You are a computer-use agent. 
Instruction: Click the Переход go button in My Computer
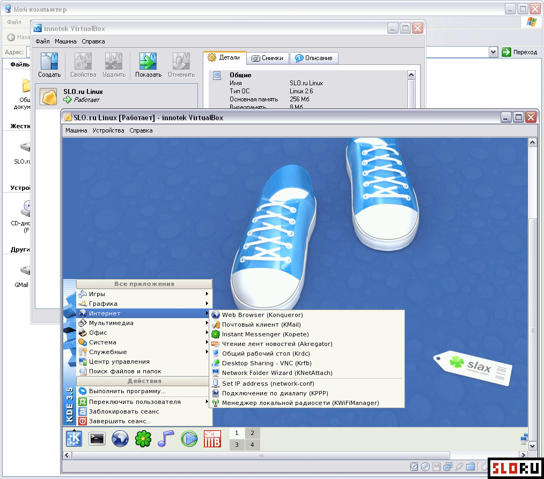tap(519, 52)
